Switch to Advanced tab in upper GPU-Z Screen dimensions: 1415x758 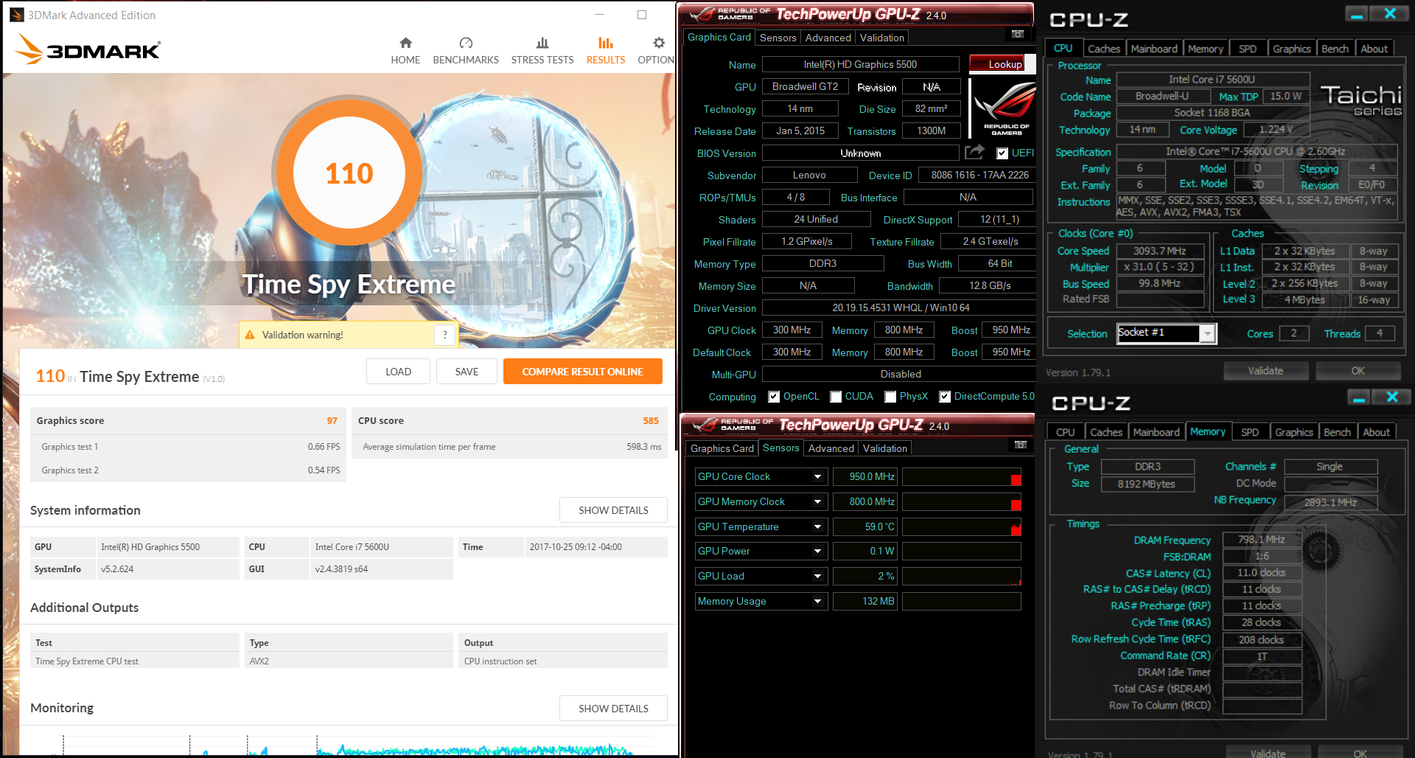(828, 38)
